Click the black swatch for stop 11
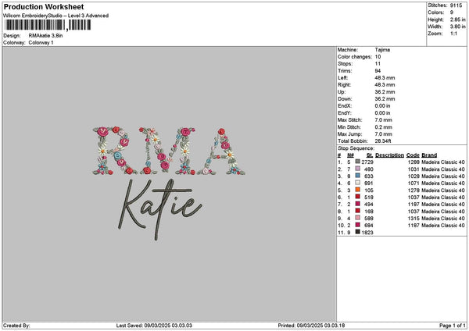Screen dimensions: 469x331 click(357, 233)
